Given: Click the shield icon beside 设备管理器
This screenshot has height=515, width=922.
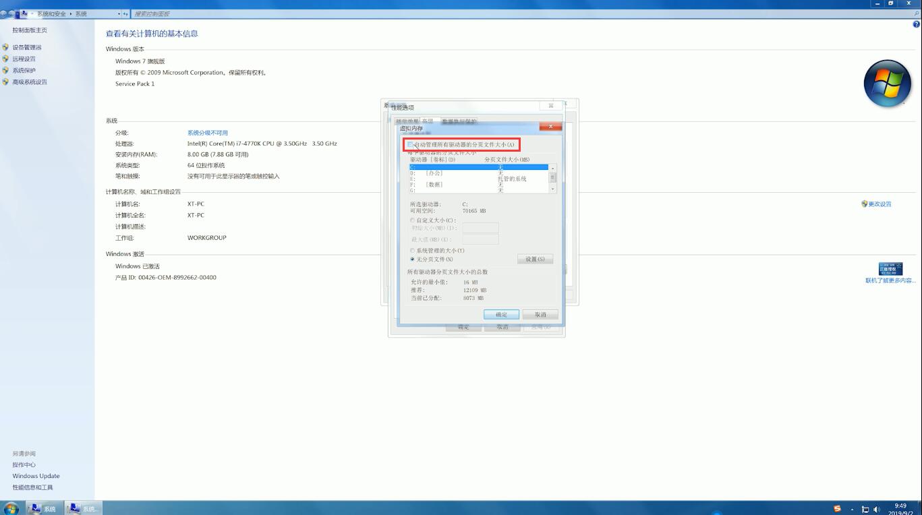Looking at the screenshot, I should [x=5, y=47].
